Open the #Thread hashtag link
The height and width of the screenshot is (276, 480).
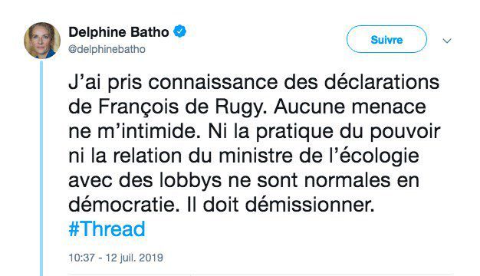click(107, 229)
